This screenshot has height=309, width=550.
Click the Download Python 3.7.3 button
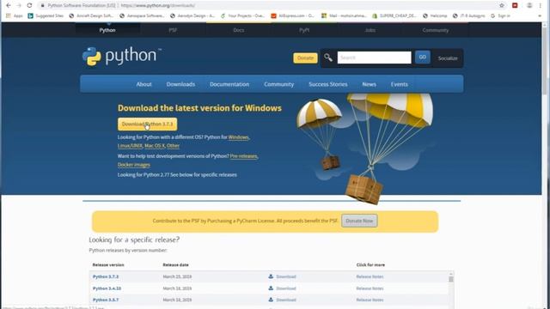pos(147,124)
